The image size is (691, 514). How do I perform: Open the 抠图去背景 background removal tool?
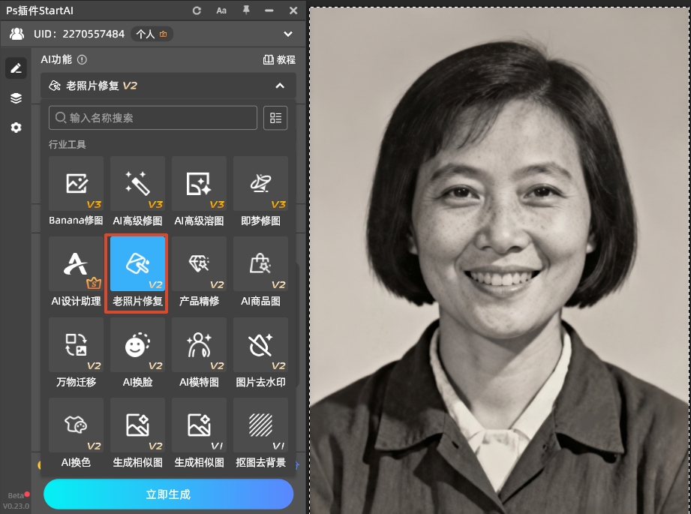[x=260, y=425]
